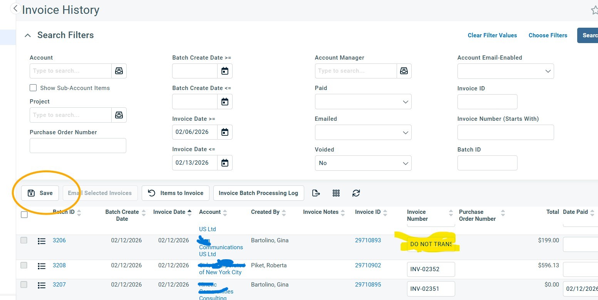Select the checkbox for batch 3207 row

(24, 285)
